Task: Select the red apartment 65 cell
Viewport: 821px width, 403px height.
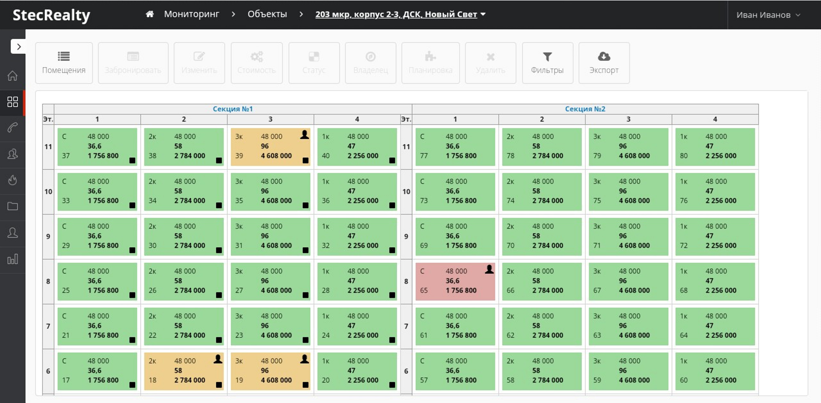Action: (x=455, y=281)
